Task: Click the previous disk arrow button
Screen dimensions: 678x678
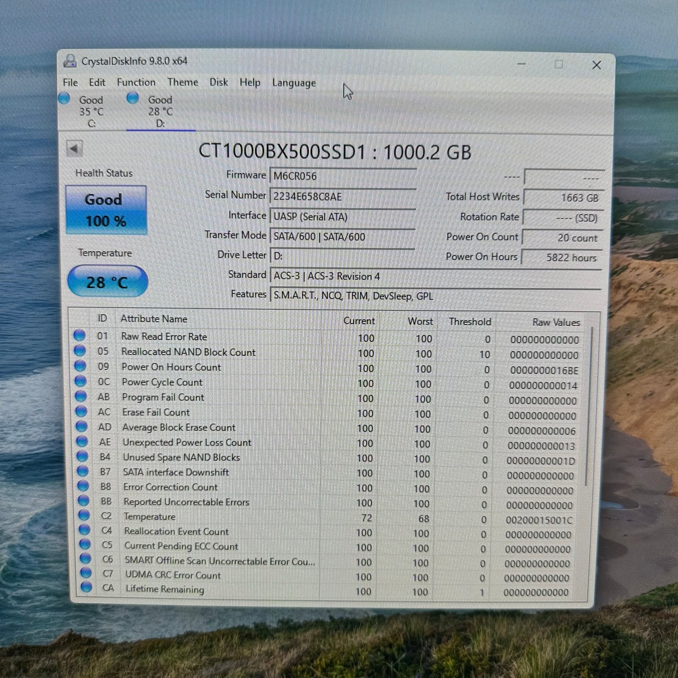Action: click(75, 148)
